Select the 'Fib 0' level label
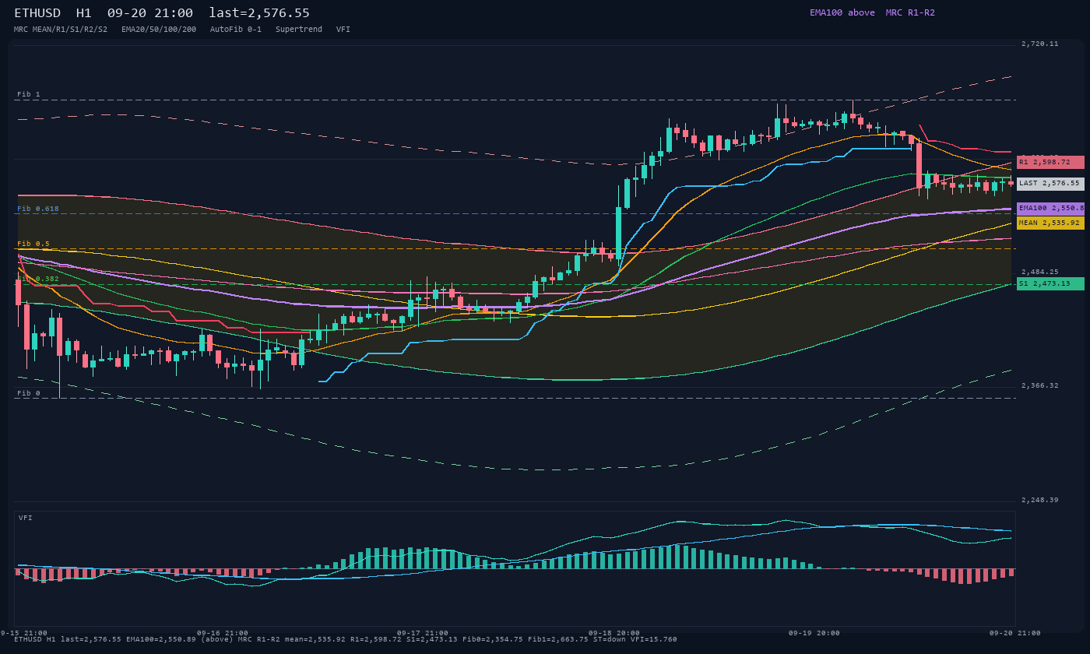 (x=29, y=393)
